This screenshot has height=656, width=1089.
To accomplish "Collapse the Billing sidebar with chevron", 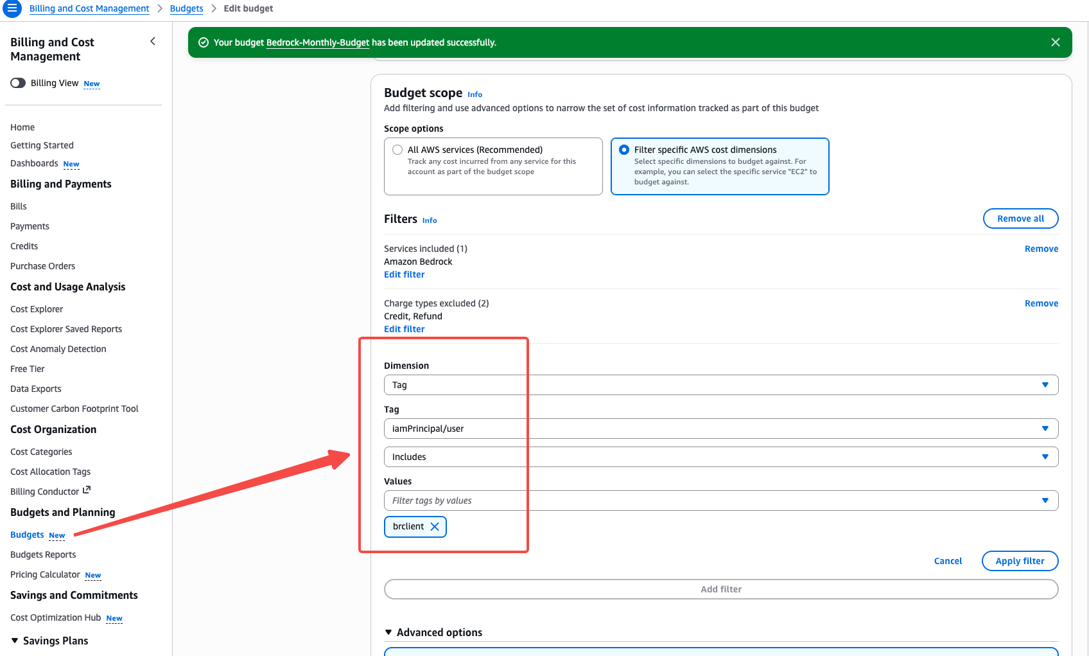I will click(153, 41).
